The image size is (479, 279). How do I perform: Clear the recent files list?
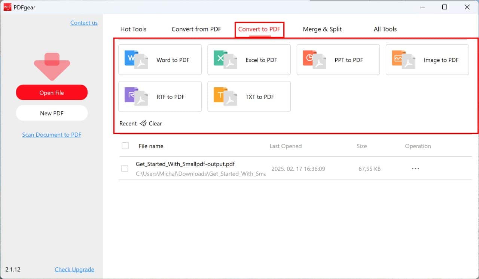pyautogui.click(x=155, y=123)
